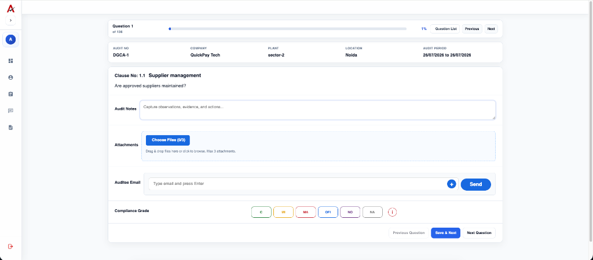The image size is (593, 260).
Task: Open the document report icon in sidebar
Action: point(10,128)
